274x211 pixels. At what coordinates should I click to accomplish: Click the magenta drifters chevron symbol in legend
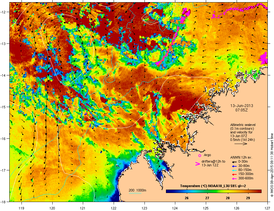pos(197,164)
